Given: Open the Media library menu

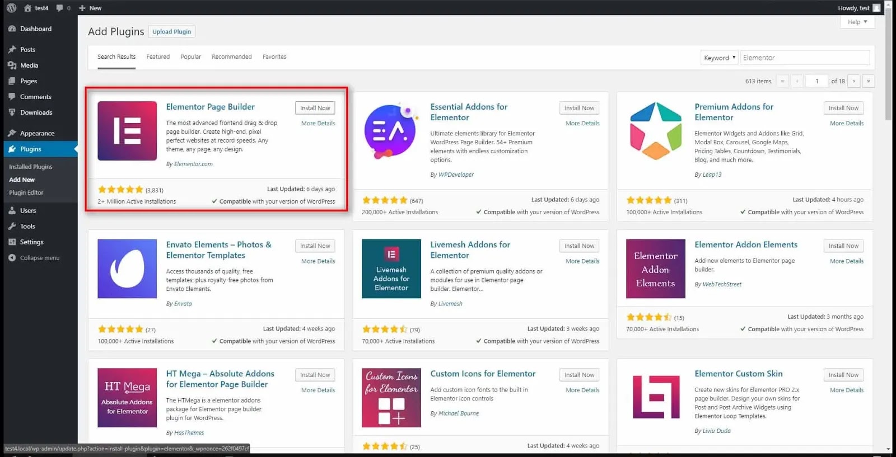Looking at the screenshot, I should pyautogui.click(x=29, y=65).
